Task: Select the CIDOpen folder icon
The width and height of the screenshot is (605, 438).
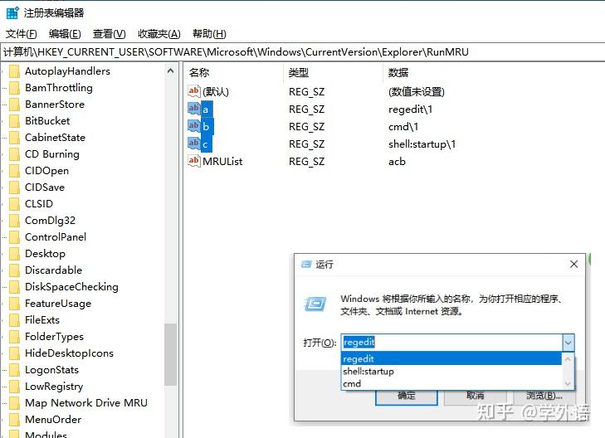Action: click(x=14, y=171)
